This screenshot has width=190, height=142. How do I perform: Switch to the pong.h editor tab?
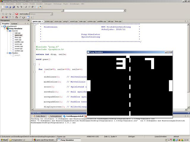66,21
